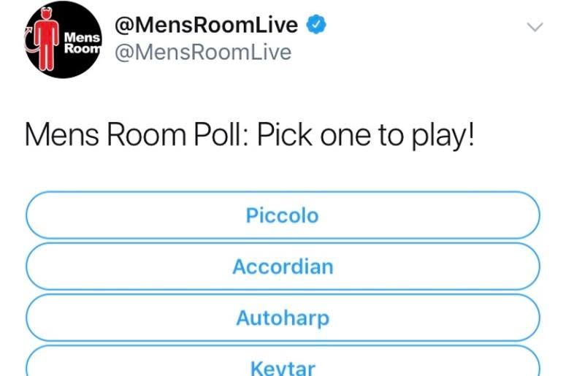Tap the Keytar label at bottom
Image resolution: width=566 pixels, height=376 pixels.
(x=283, y=368)
